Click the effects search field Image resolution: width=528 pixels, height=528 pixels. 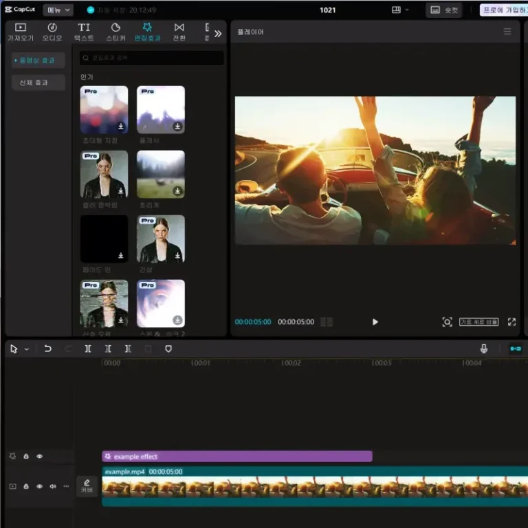[x=151, y=58]
